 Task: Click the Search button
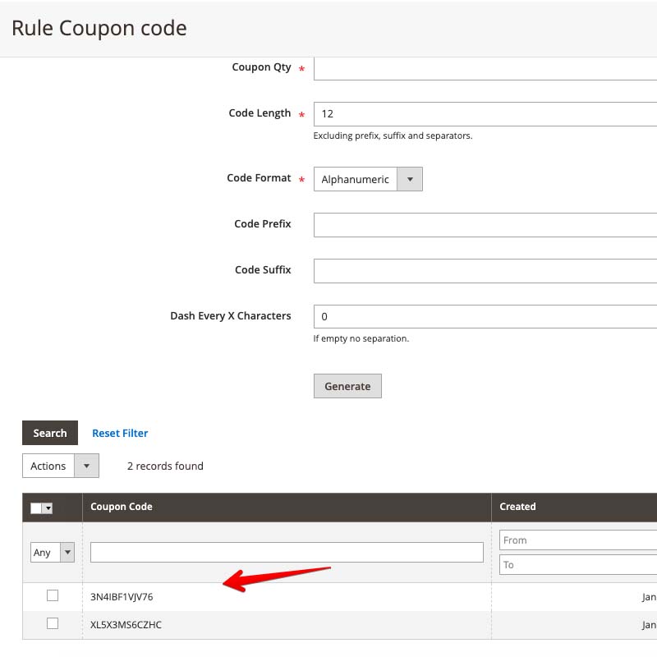coord(50,433)
